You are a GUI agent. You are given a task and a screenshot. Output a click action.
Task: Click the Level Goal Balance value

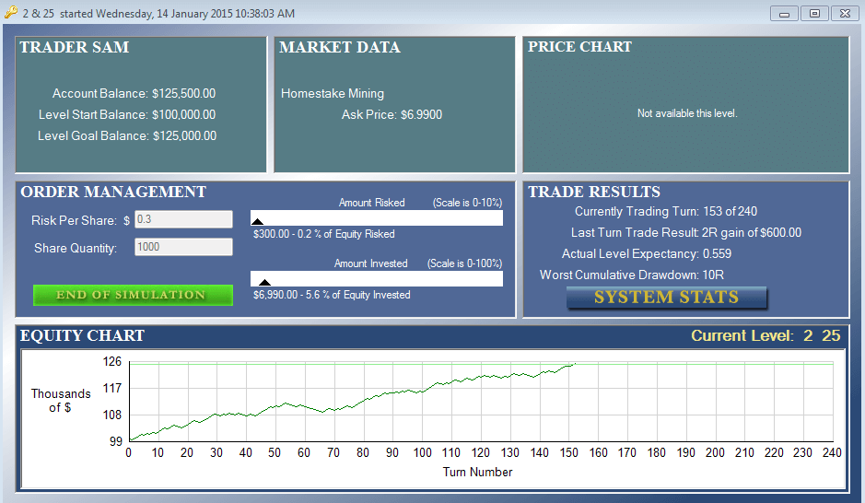(x=184, y=135)
